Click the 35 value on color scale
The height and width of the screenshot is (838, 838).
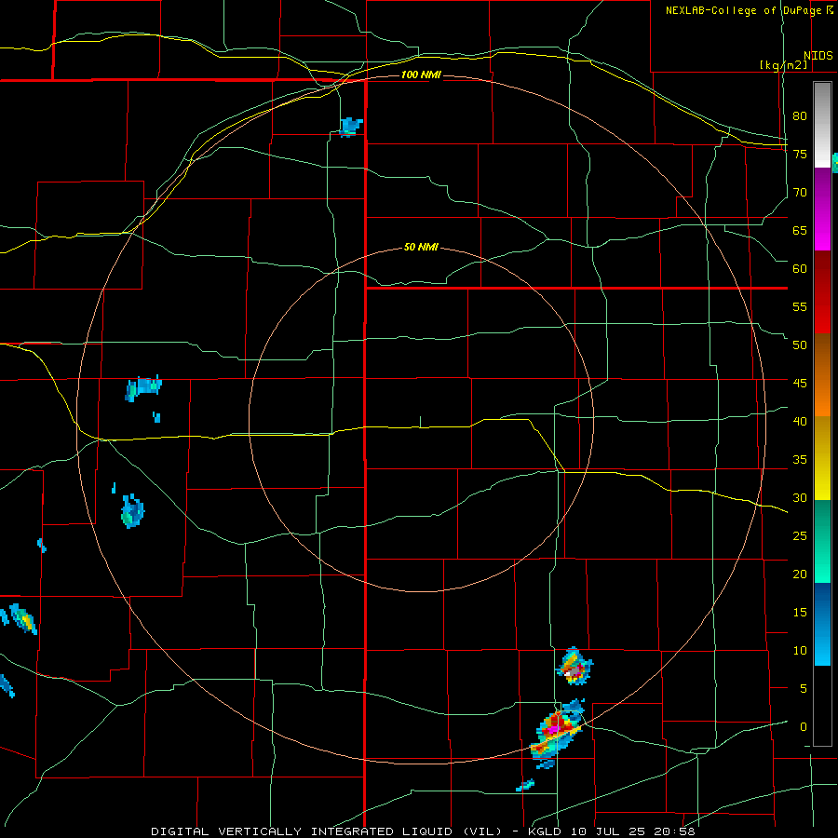(x=800, y=460)
